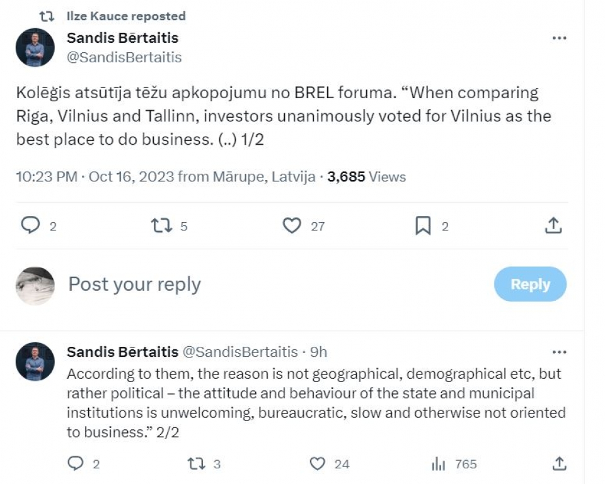Image resolution: width=605 pixels, height=484 pixels.
Task: Open the 9h timestamp on reply
Action: click(x=319, y=352)
